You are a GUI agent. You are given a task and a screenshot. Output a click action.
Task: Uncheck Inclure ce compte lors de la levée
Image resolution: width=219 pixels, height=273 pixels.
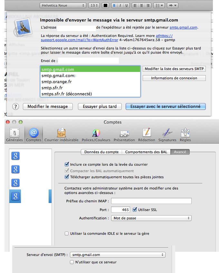click(x=67, y=164)
